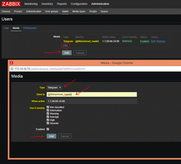Switch to the User tab
This screenshot has height=164, width=181.
pyautogui.click(x=6, y=28)
